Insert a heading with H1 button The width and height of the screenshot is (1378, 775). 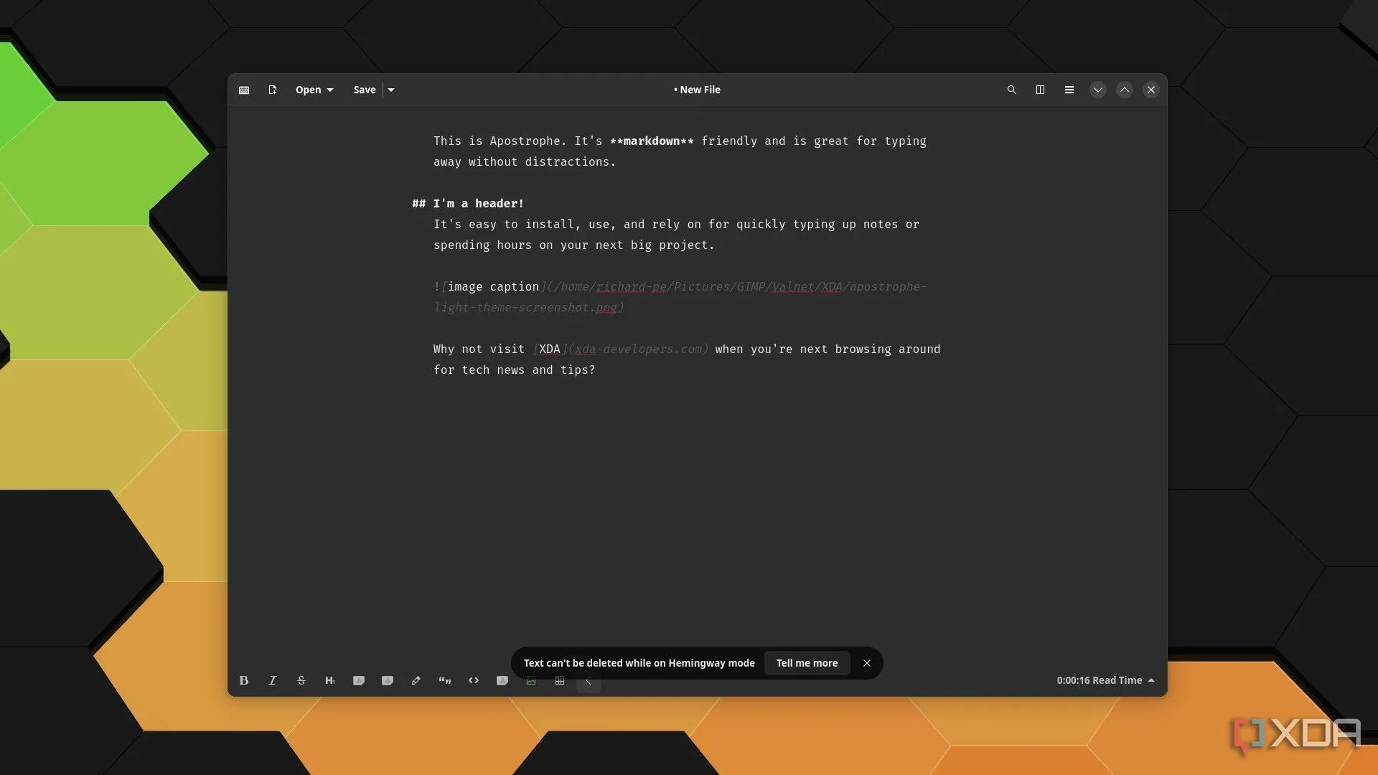[330, 680]
